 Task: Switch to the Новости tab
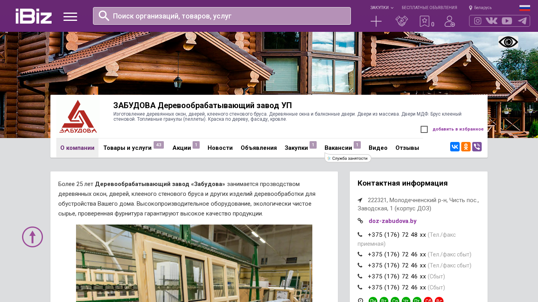(x=220, y=148)
